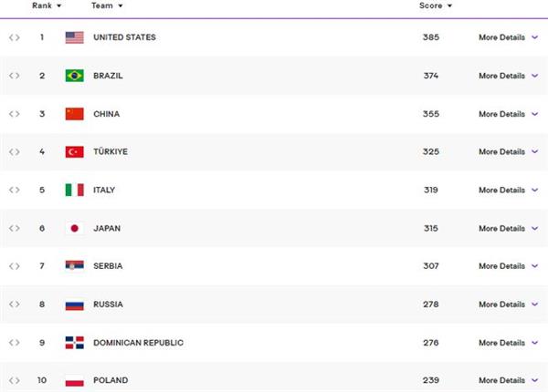The width and height of the screenshot is (548, 392).
Task: Click the ITALY team name
Action: pyautogui.click(x=104, y=190)
